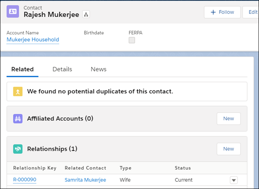The width and height of the screenshot is (259, 189).
Task: Click the Affiliated Accounts purple icon
Action: 18,119
